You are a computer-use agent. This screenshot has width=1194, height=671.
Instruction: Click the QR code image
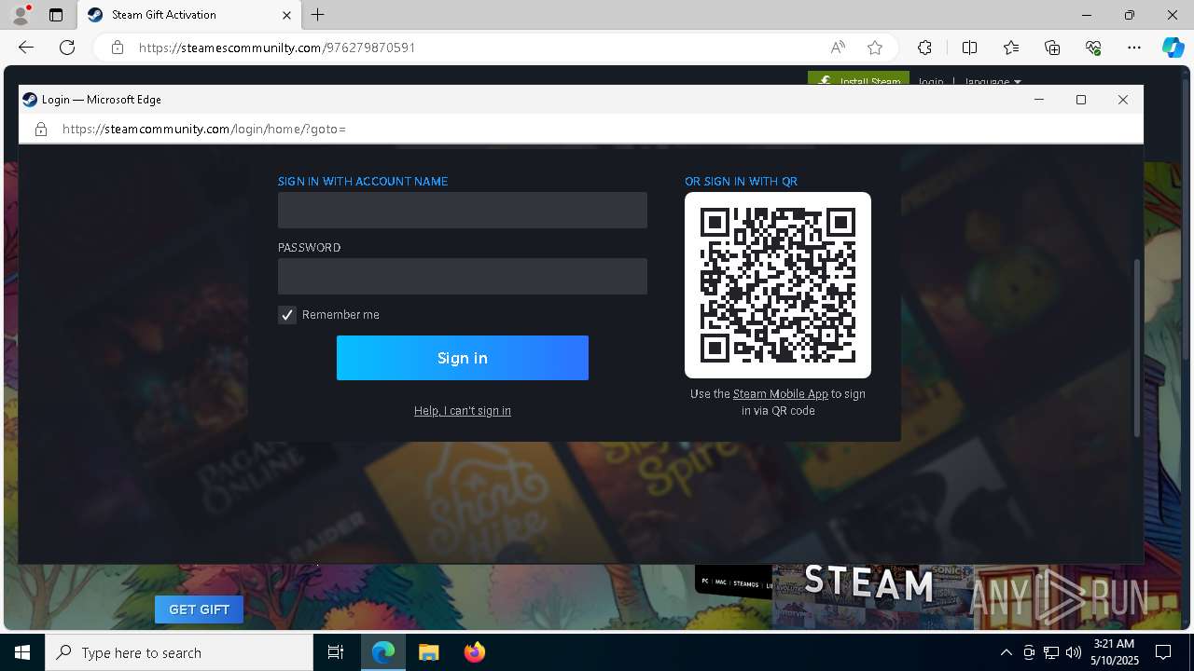[x=778, y=285]
